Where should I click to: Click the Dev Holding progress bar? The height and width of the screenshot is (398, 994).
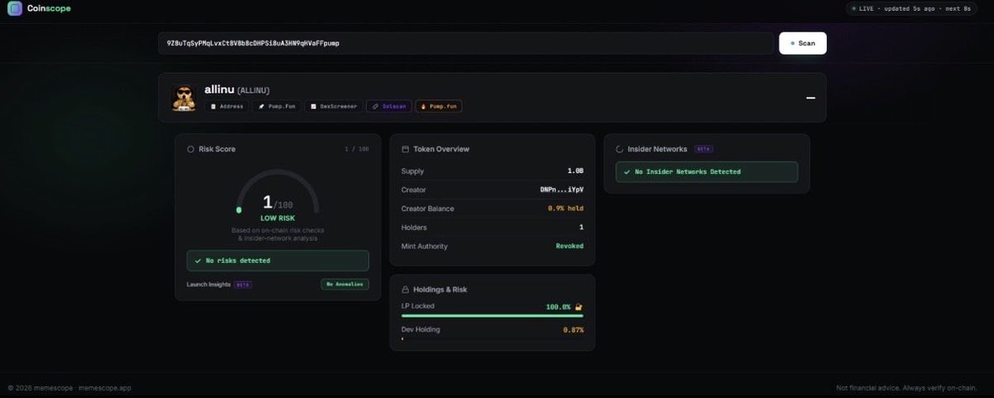[492, 338]
